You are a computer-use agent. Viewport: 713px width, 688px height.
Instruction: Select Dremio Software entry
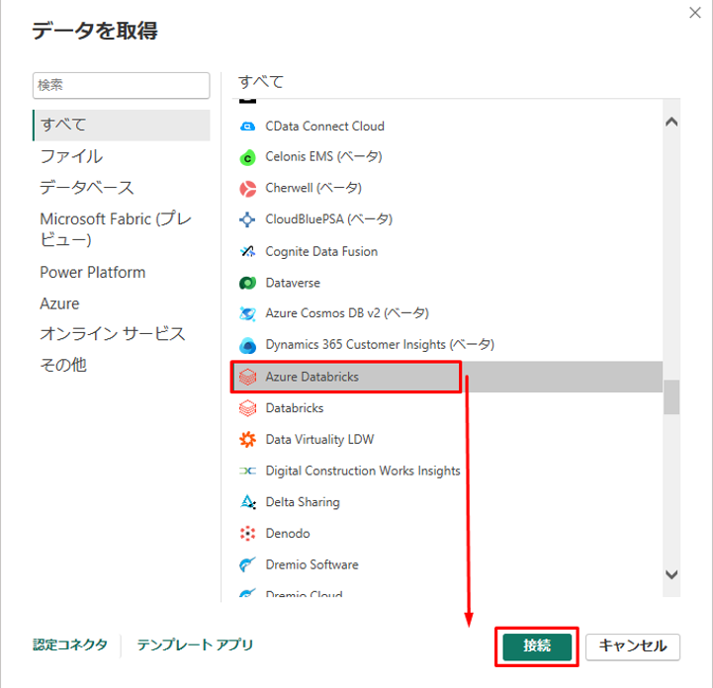tap(312, 564)
